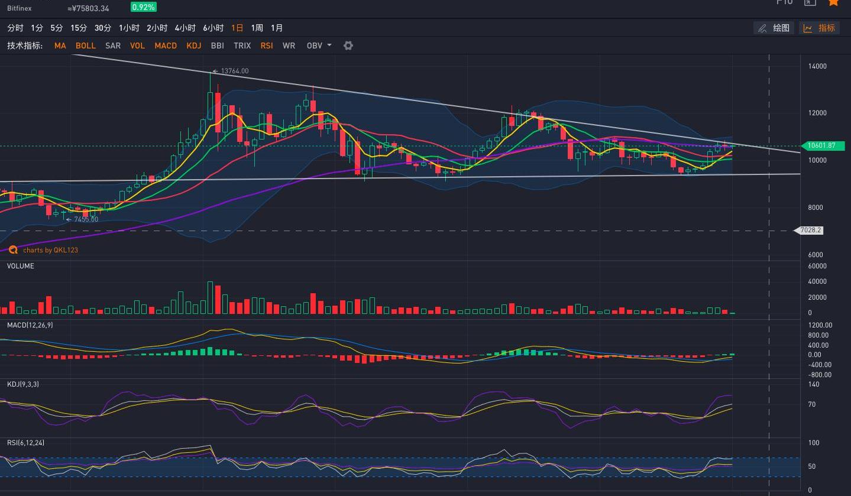Click the Bitfinex exchange label

19,8
